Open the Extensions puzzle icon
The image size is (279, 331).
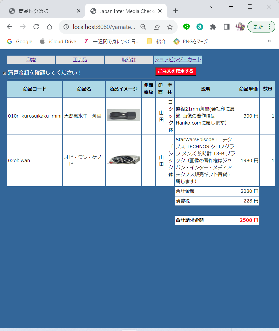tap(213, 27)
